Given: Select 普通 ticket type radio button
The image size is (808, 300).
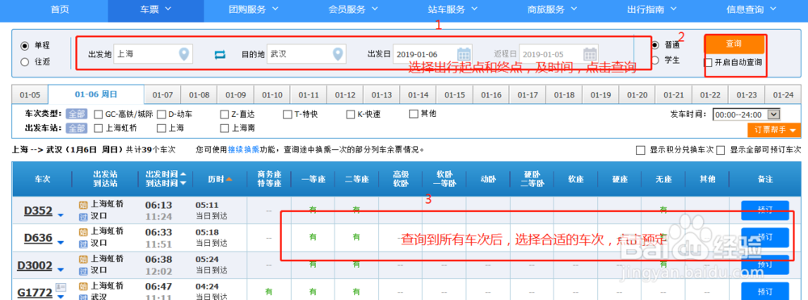Looking at the screenshot, I should (x=655, y=45).
